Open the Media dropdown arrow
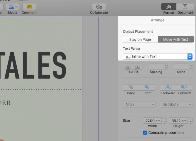 coord(17,7)
